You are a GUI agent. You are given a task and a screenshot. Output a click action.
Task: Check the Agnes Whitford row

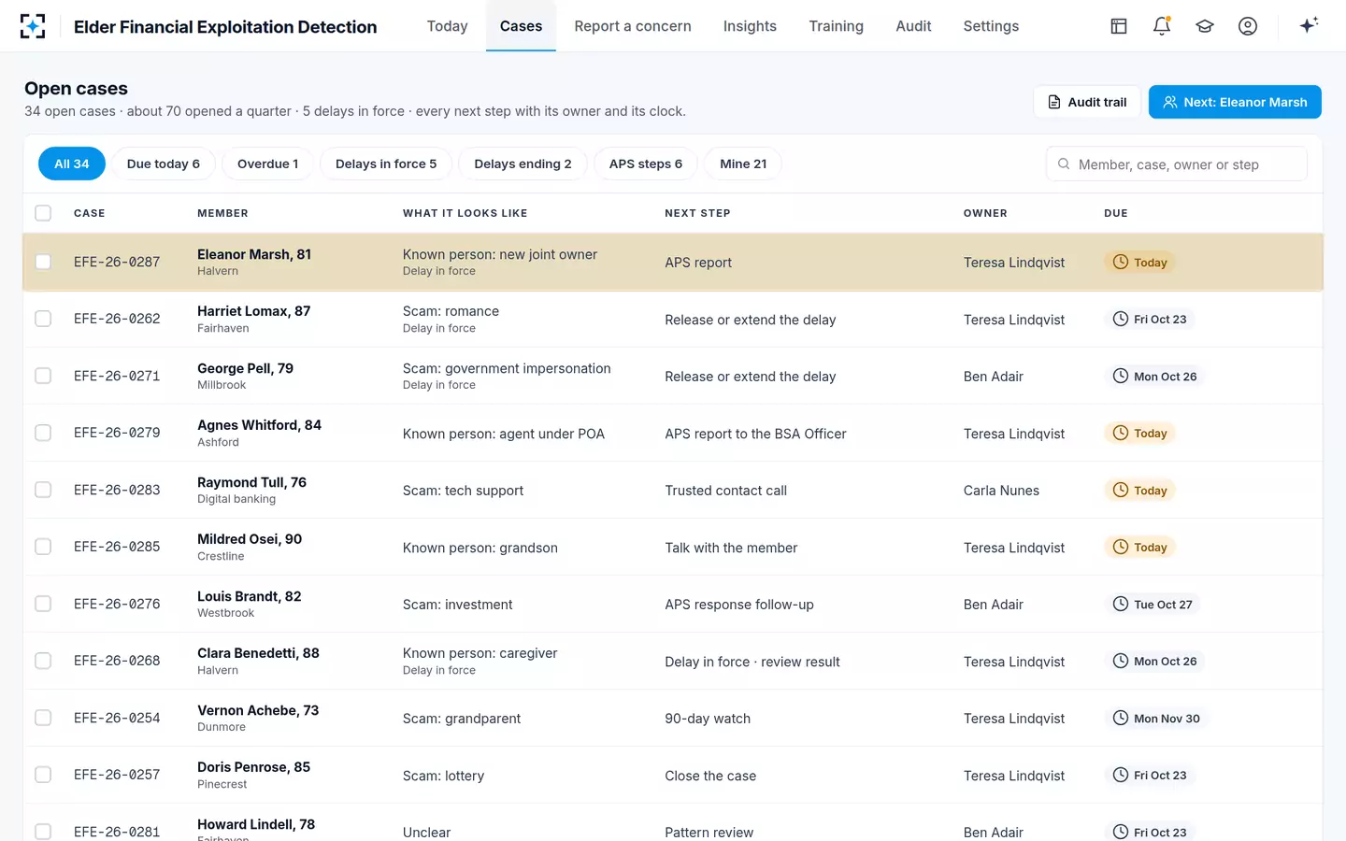[x=43, y=433]
